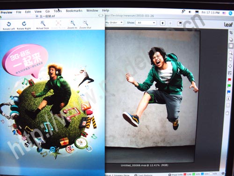Show image at Actual Size
This screenshot has width=234, height=176.
43,25
